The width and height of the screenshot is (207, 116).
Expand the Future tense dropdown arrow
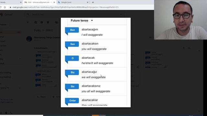click(x=92, y=21)
